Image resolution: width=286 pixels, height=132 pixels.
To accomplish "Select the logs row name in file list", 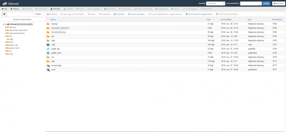I will (x=53, y=40).
